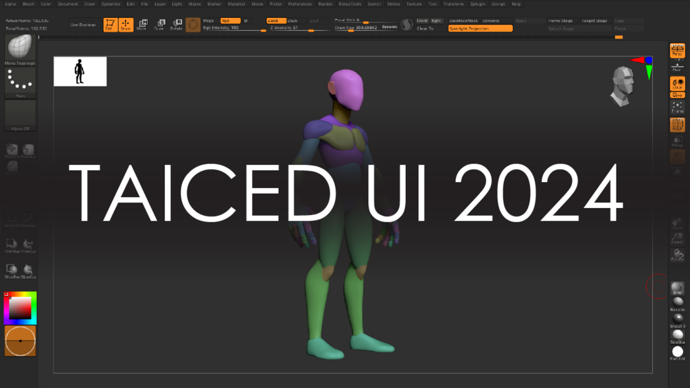The height and width of the screenshot is (388, 690).
Task: Activate the Edit mode button
Action: tap(110, 25)
